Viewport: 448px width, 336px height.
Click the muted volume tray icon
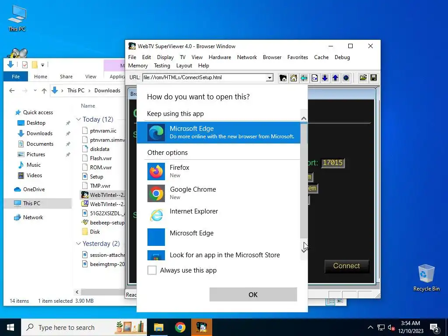(391, 328)
